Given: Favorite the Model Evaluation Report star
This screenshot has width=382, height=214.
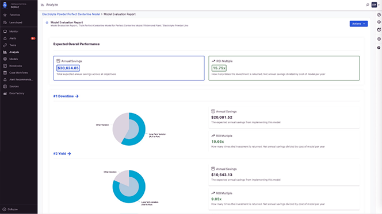Looking at the screenshot, I should point(47,22).
